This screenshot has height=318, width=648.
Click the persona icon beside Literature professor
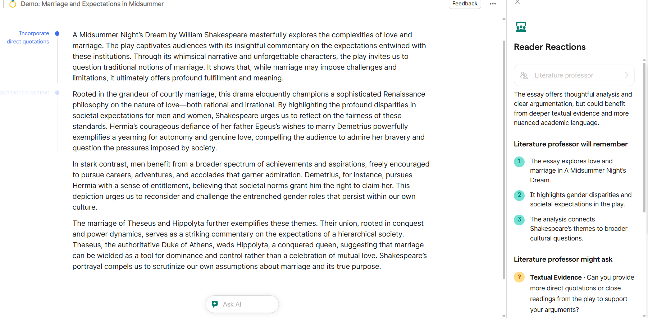tap(524, 75)
